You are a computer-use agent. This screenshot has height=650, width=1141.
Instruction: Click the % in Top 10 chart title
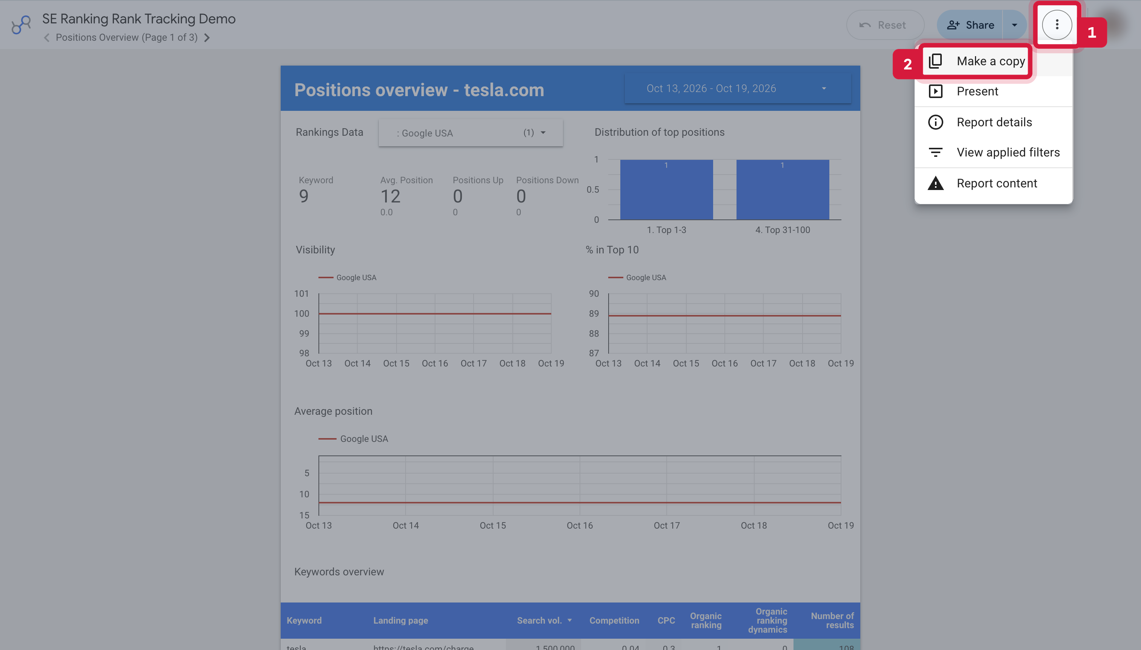click(x=612, y=250)
